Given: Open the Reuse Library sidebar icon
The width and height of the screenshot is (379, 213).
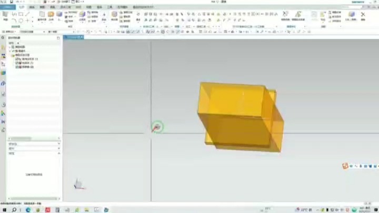Looking at the screenshot, I should pos(3,73).
